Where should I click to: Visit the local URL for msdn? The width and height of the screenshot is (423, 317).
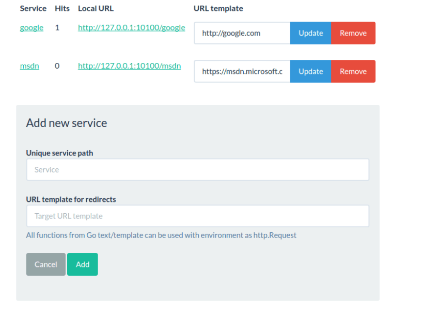[129, 66]
